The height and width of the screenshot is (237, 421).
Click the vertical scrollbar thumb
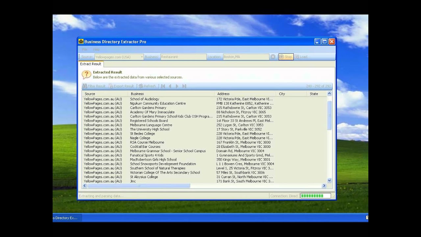[330, 115]
